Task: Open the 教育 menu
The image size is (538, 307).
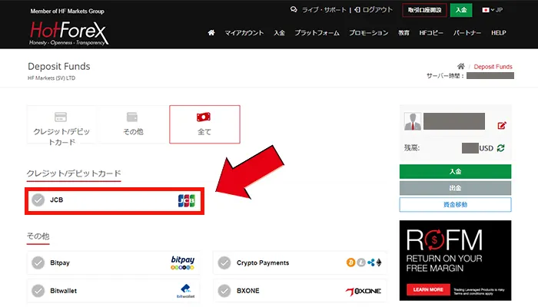Action: 403,33
